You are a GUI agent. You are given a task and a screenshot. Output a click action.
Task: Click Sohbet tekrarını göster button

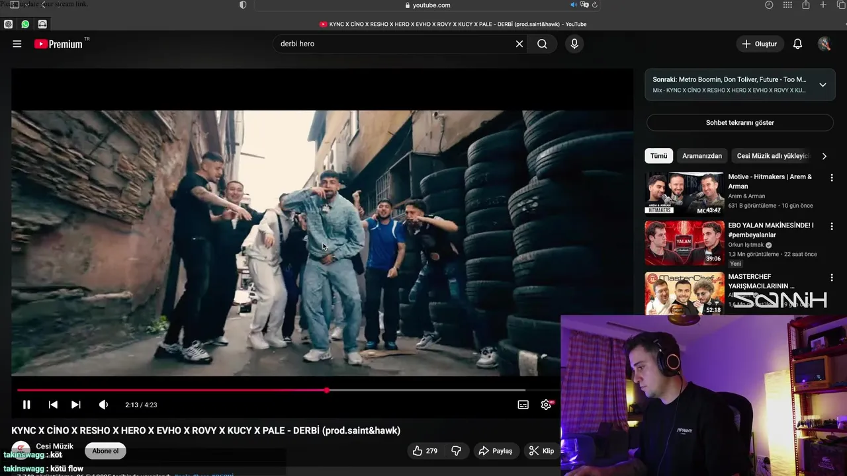coord(740,122)
